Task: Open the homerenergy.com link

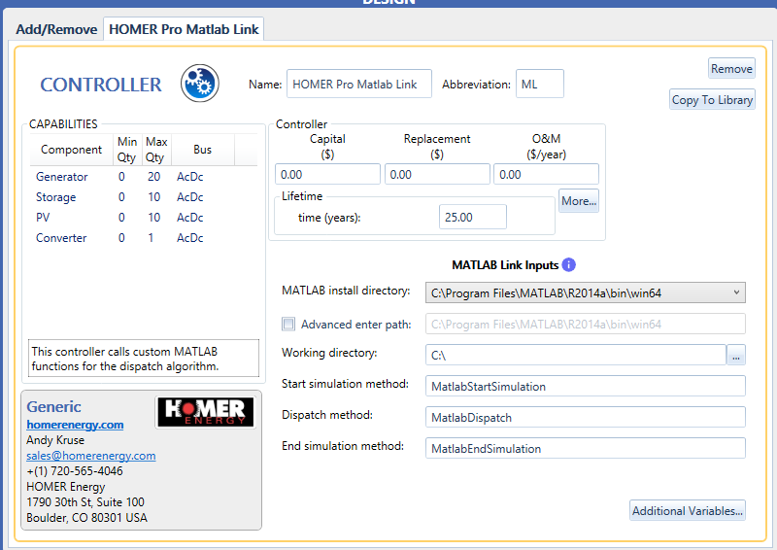Action: 75,425
